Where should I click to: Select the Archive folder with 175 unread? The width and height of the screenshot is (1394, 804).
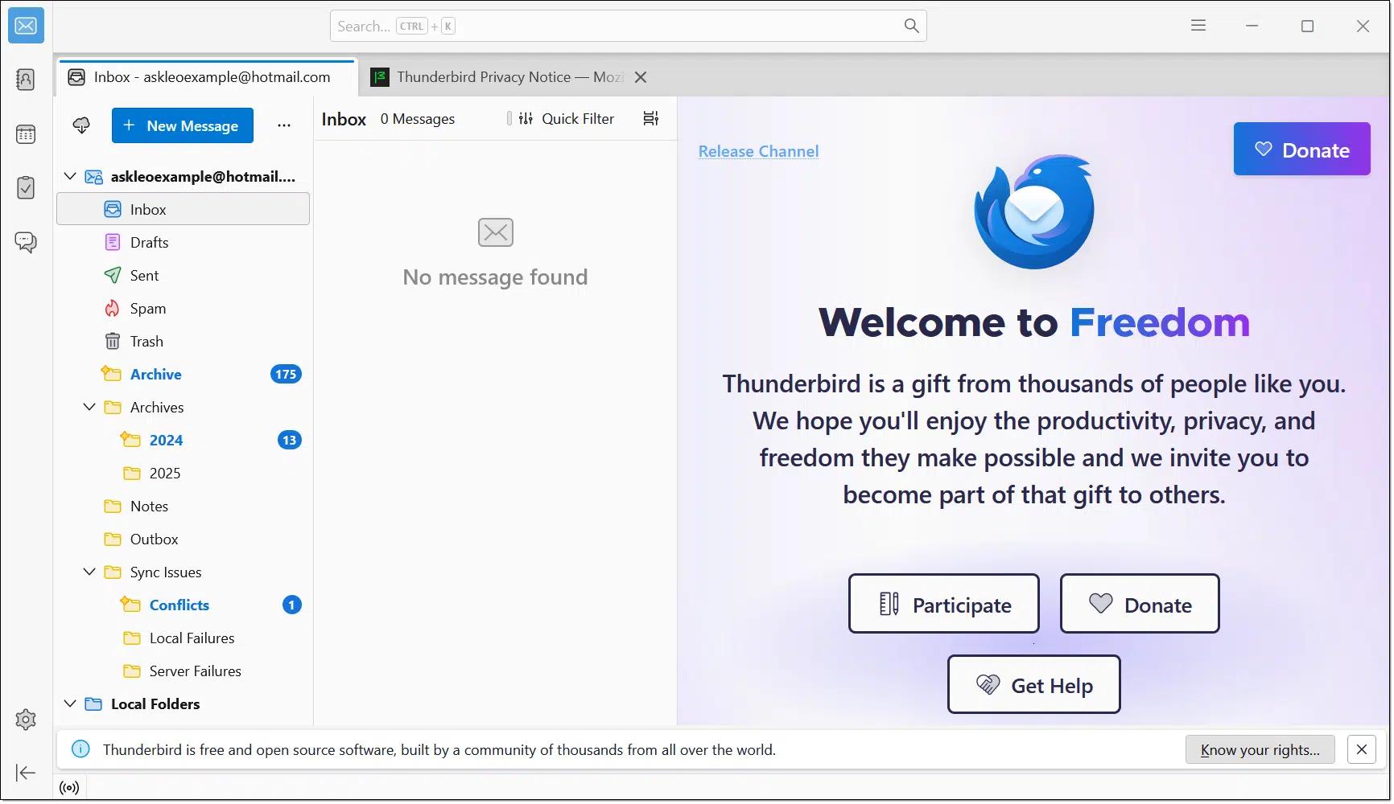184,374
